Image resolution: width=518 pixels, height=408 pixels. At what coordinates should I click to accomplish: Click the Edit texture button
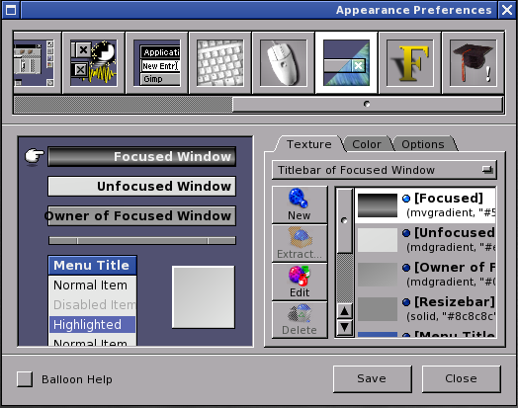(x=300, y=282)
